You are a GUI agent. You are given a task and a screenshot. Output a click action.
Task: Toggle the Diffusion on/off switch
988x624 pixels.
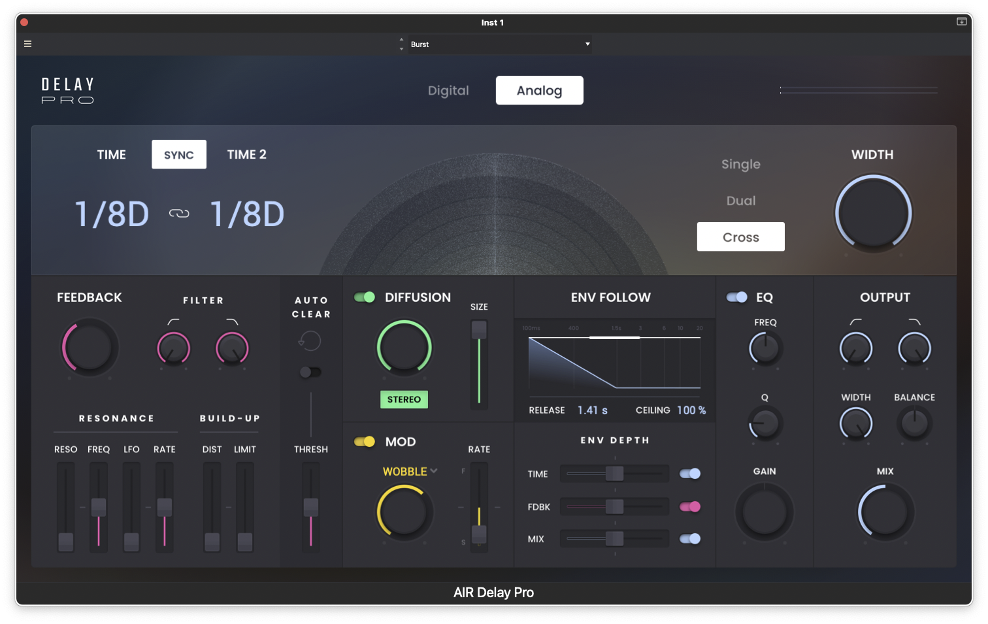tap(365, 297)
